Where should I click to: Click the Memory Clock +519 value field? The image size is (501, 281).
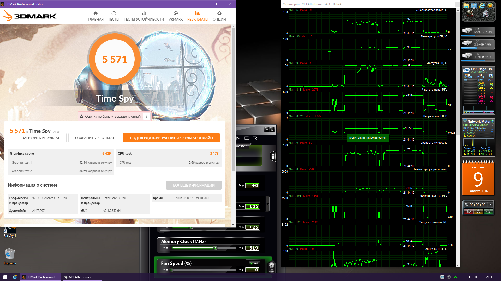click(x=252, y=248)
